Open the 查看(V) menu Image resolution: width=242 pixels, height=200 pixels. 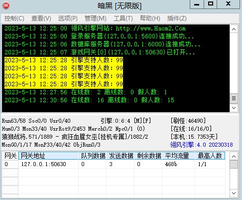pyautogui.click(x=41, y=18)
